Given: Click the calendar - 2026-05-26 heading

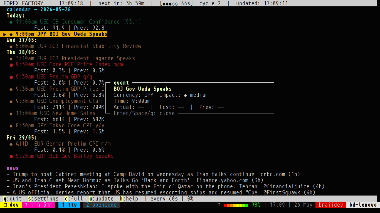Looking at the screenshot, I should pyautogui.click(x=39, y=9).
